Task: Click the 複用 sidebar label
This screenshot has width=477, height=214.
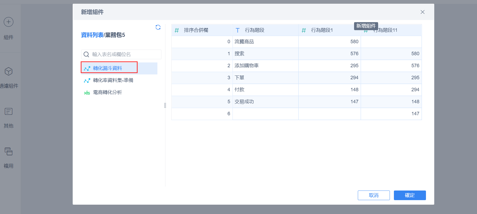Action: (x=9, y=166)
